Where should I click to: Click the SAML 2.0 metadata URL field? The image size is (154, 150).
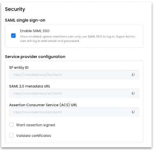[74, 93]
